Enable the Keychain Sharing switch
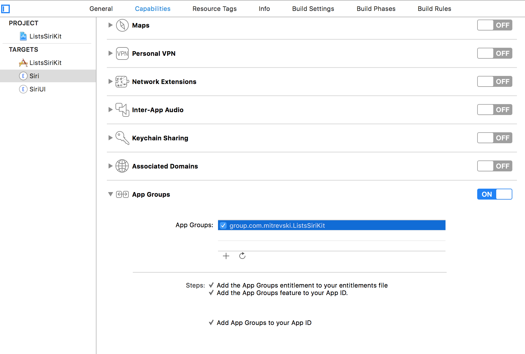This screenshot has height=354, width=525. click(x=494, y=138)
